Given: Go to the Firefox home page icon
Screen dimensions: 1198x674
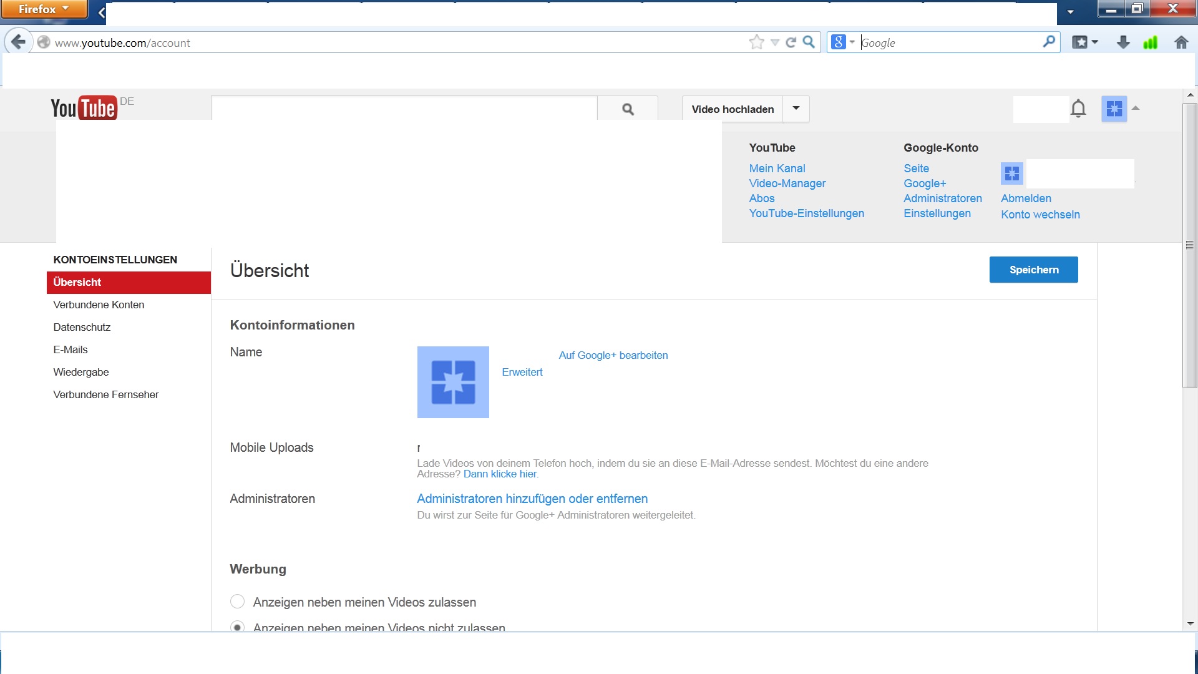Looking at the screenshot, I should tap(1181, 42).
